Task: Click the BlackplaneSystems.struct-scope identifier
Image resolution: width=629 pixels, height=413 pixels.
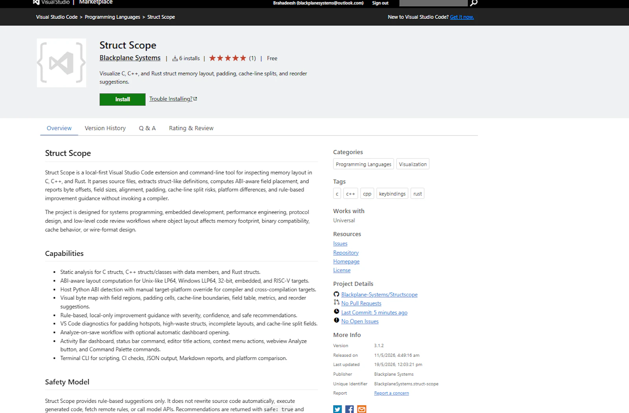Action: 406,384
